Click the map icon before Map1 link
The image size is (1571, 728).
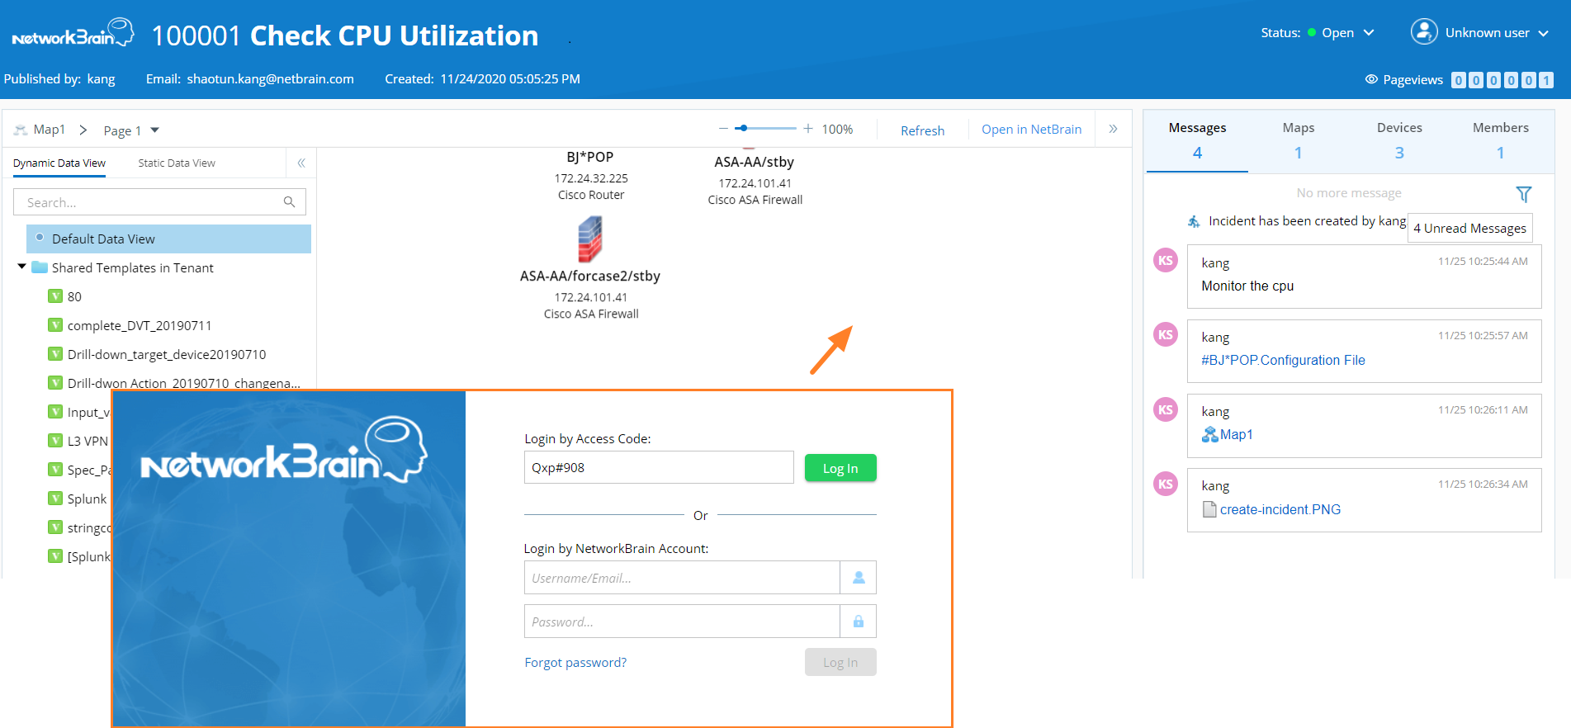(1209, 434)
